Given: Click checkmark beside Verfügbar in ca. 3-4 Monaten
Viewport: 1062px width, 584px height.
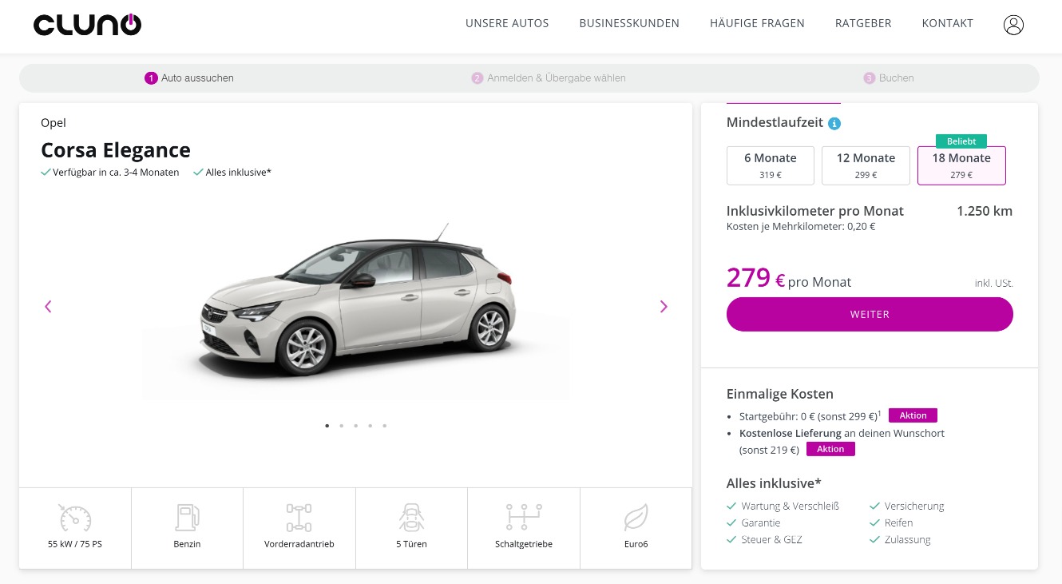Looking at the screenshot, I should tap(46, 172).
